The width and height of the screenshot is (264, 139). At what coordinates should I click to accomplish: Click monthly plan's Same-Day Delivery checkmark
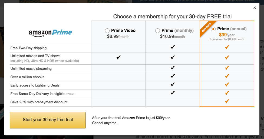tap(173, 93)
